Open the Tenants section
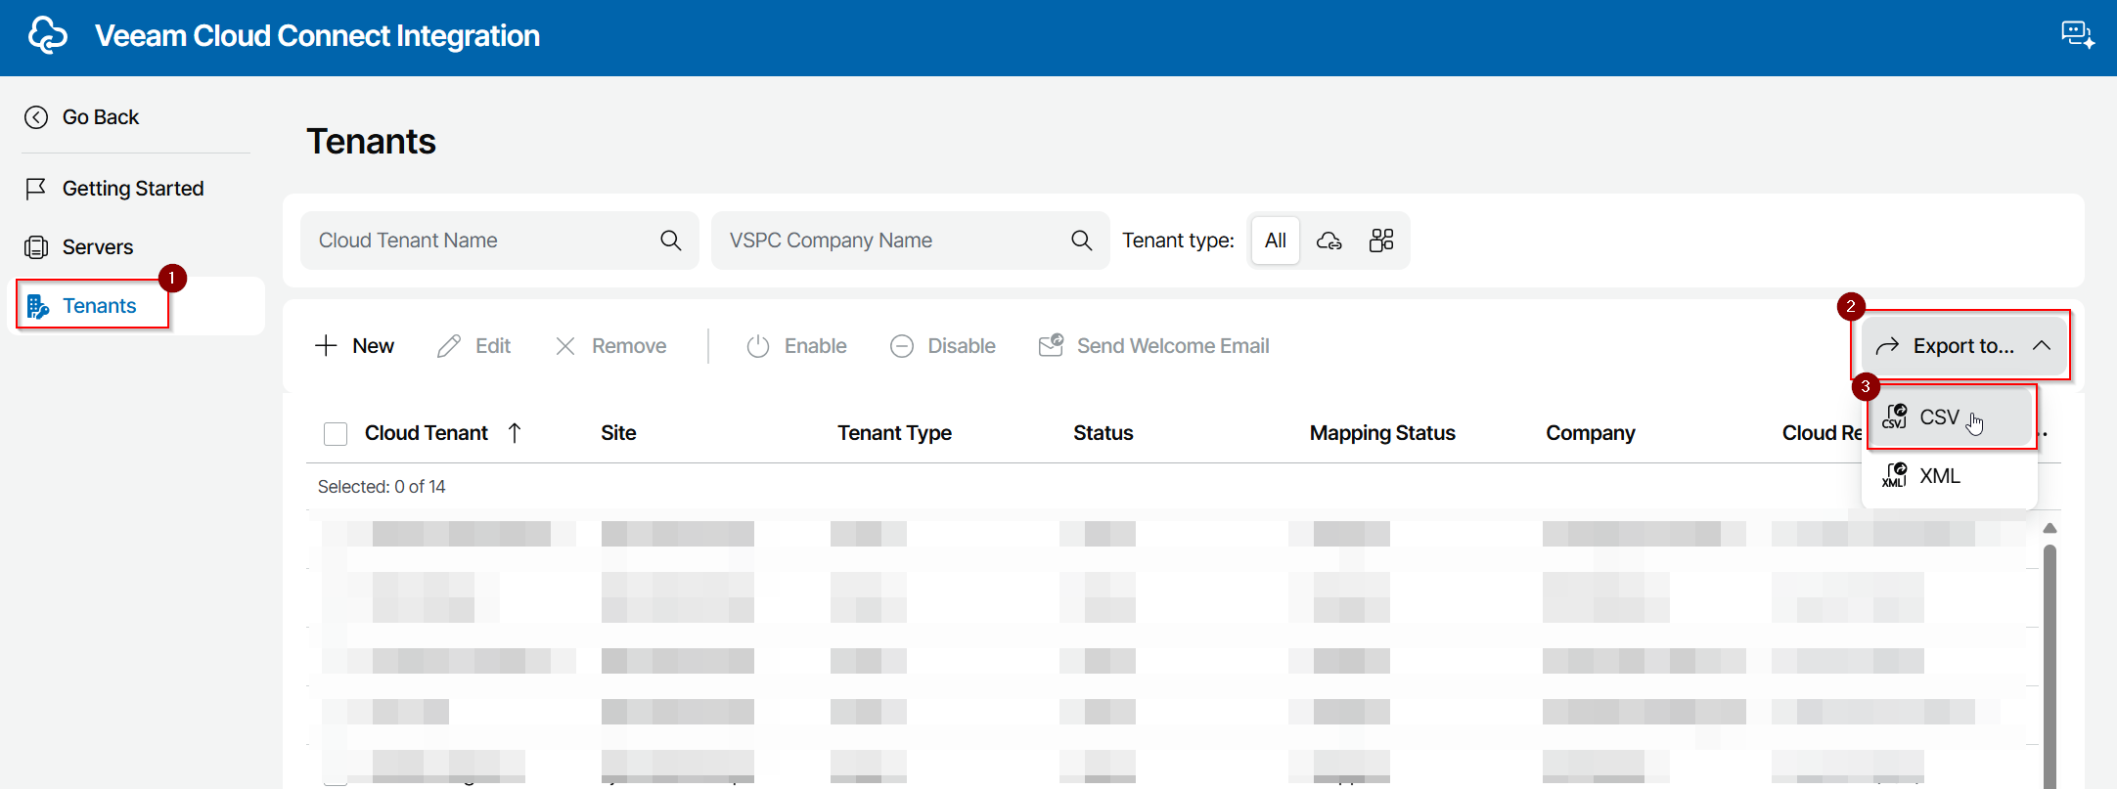Image resolution: width=2117 pixels, height=789 pixels. coord(136,306)
